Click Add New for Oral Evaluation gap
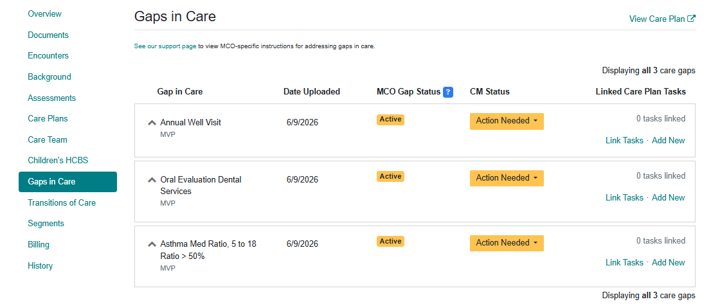 pyautogui.click(x=669, y=197)
